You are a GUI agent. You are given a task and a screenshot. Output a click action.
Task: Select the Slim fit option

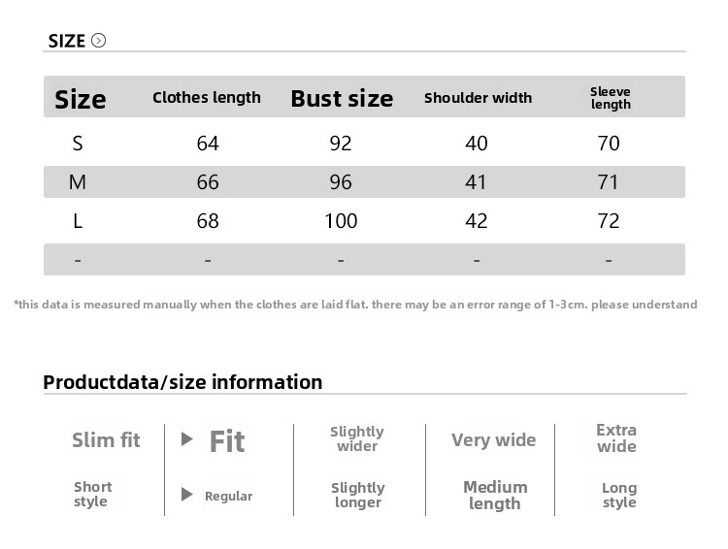106,440
